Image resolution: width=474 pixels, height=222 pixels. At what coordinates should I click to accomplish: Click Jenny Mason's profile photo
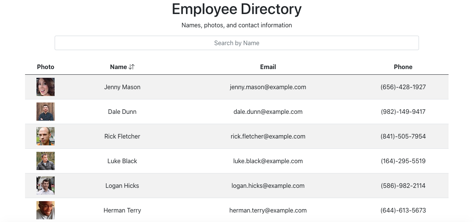click(x=46, y=87)
